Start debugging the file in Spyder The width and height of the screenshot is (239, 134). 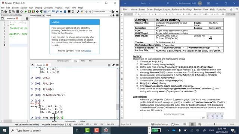pyautogui.click(x=45, y=12)
